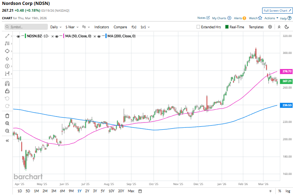Enable the magnet snap tool
Image resolution: width=293 pixels, height=196 pixels.
click(x=7, y=84)
